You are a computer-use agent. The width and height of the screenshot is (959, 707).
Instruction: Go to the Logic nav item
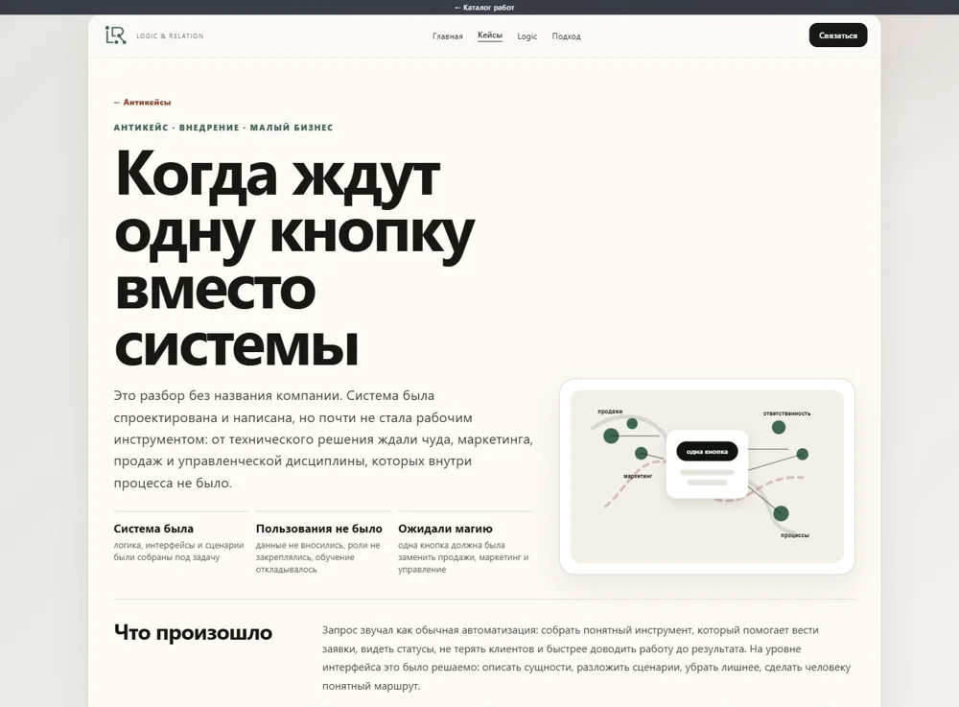click(x=527, y=36)
